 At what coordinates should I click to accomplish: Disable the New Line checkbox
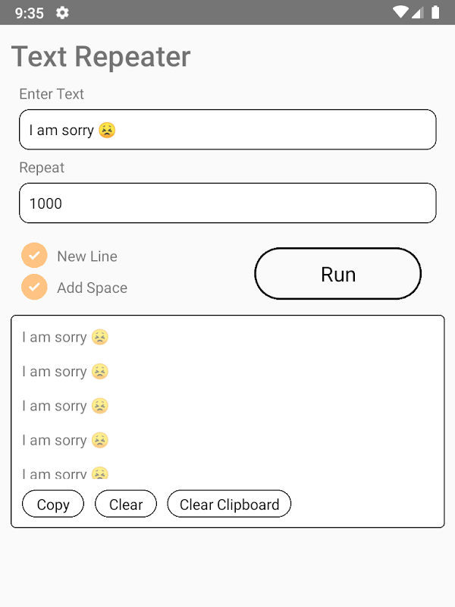click(34, 256)
